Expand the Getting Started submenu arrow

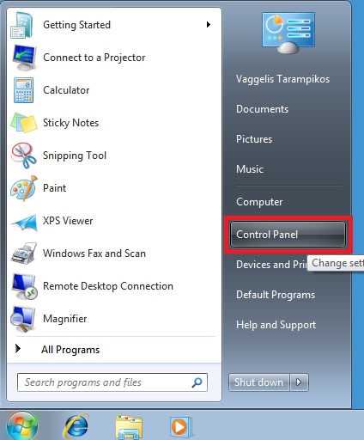click(x=209, y=25)
